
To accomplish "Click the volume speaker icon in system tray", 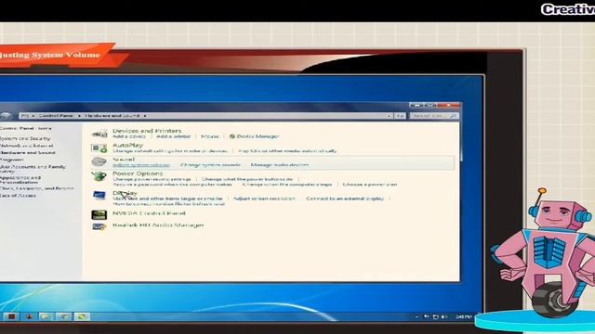I will (444, 316).
